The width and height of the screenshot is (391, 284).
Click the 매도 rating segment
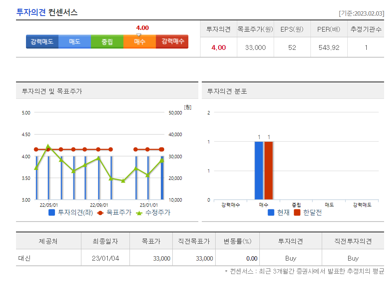click(74, 42)
